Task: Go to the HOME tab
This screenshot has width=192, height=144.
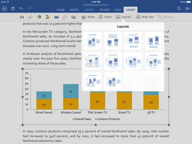Action: click(61, 10)
